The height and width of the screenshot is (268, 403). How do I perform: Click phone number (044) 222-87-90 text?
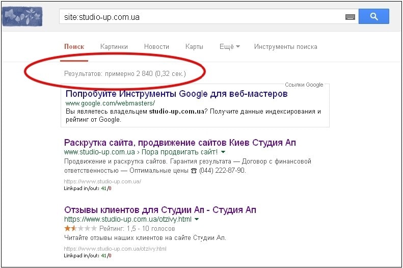pyautogui.click(x=222, y=171)
